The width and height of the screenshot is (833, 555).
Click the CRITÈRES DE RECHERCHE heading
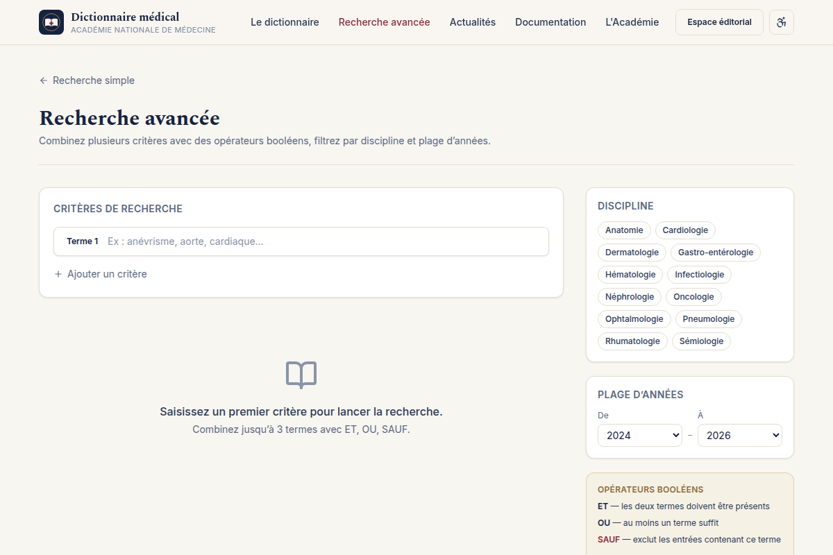pyautogui.click(x=118, y=209)
